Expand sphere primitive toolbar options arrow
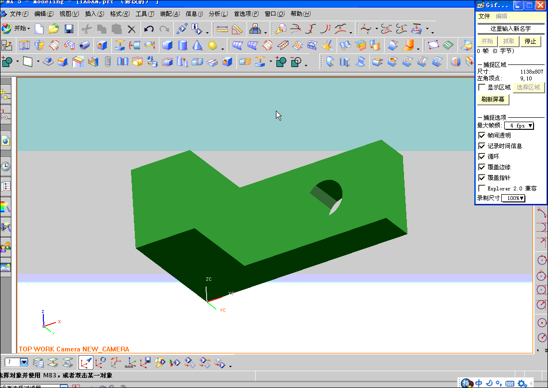 click(x=222, y=49)
